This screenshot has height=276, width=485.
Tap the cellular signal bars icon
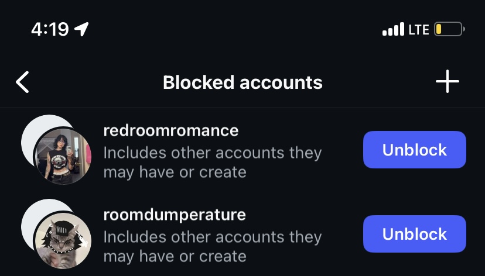tap(393, 29)
